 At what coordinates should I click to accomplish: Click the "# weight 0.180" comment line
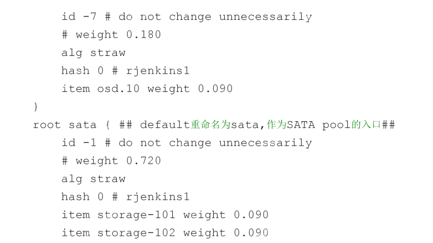(x=111, y=35)
